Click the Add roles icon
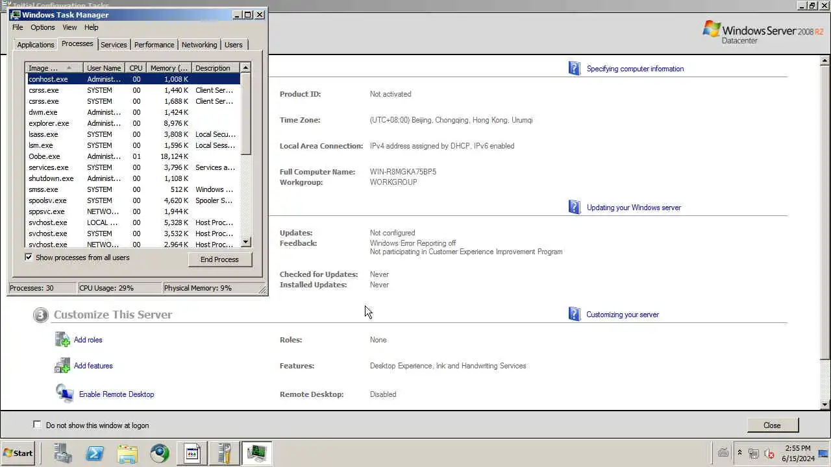This screenshot has height=467, width=831. coord(62,339)
